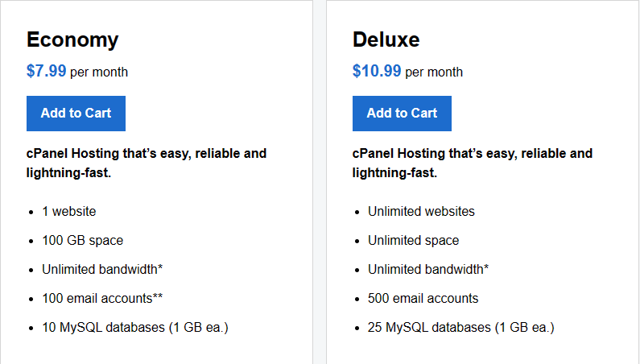Select the Economy plan heading
Image resolution: width=640 pixels, height=364 pixels.
(72, 40)
